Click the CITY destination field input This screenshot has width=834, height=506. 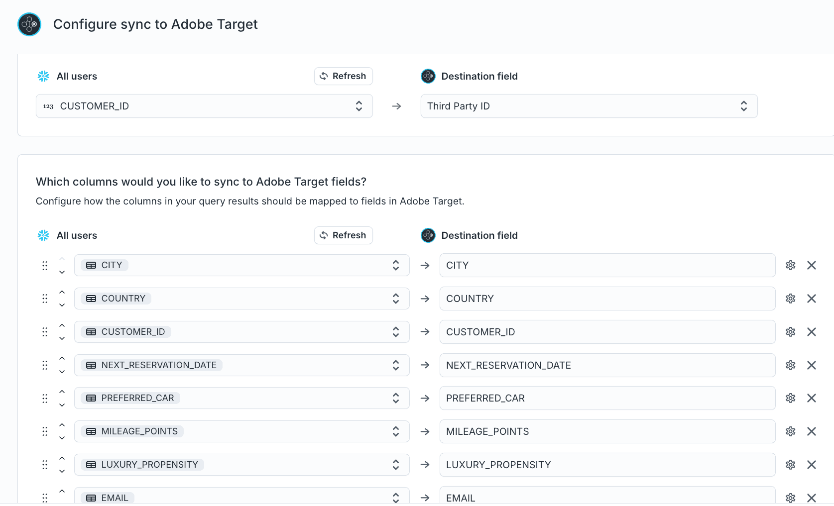(607, 265)
